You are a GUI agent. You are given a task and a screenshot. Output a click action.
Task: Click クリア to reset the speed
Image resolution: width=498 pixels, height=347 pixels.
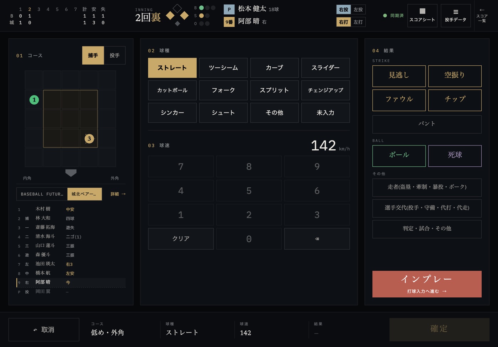181,239
